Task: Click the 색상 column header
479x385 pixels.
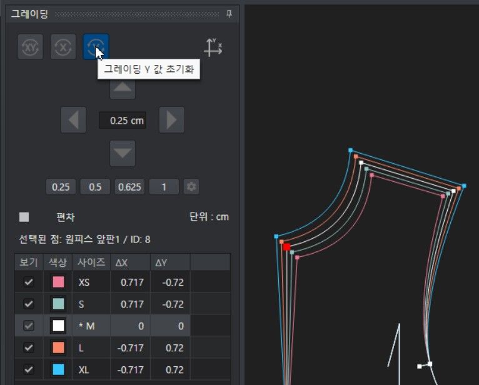Action: [58, 262]
